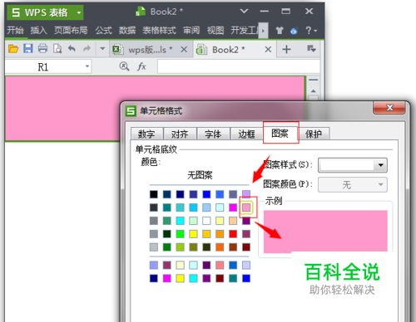Open the 表格样式 menu

point(159,30)
